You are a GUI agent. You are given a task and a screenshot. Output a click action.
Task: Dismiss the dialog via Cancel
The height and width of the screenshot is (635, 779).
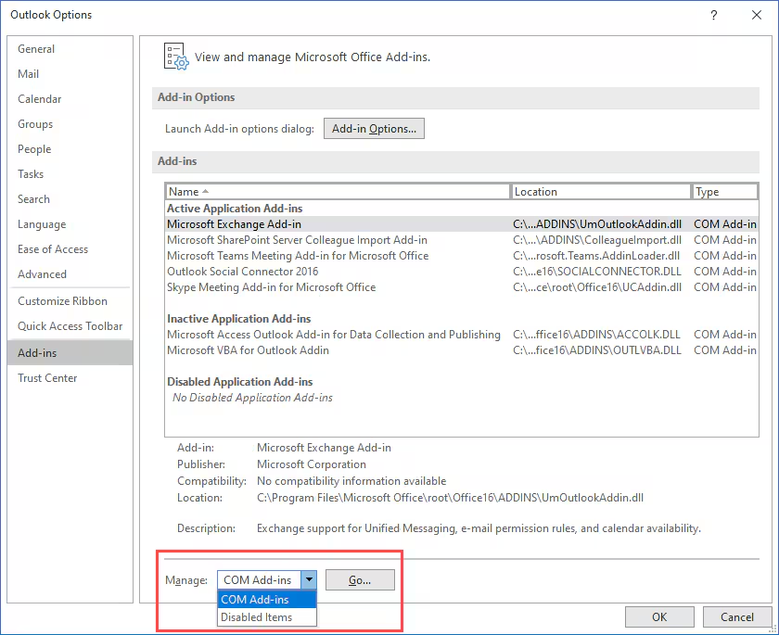(x=737, y=616)
